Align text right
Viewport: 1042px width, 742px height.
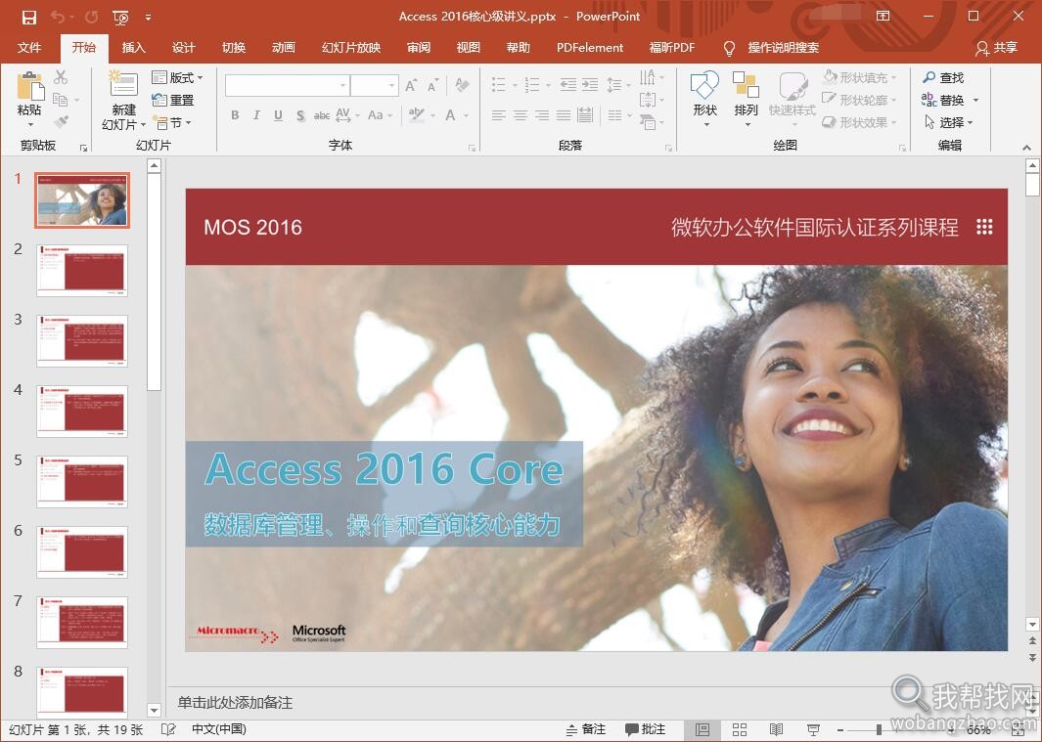pyautogui.click(x=542, y=115)
